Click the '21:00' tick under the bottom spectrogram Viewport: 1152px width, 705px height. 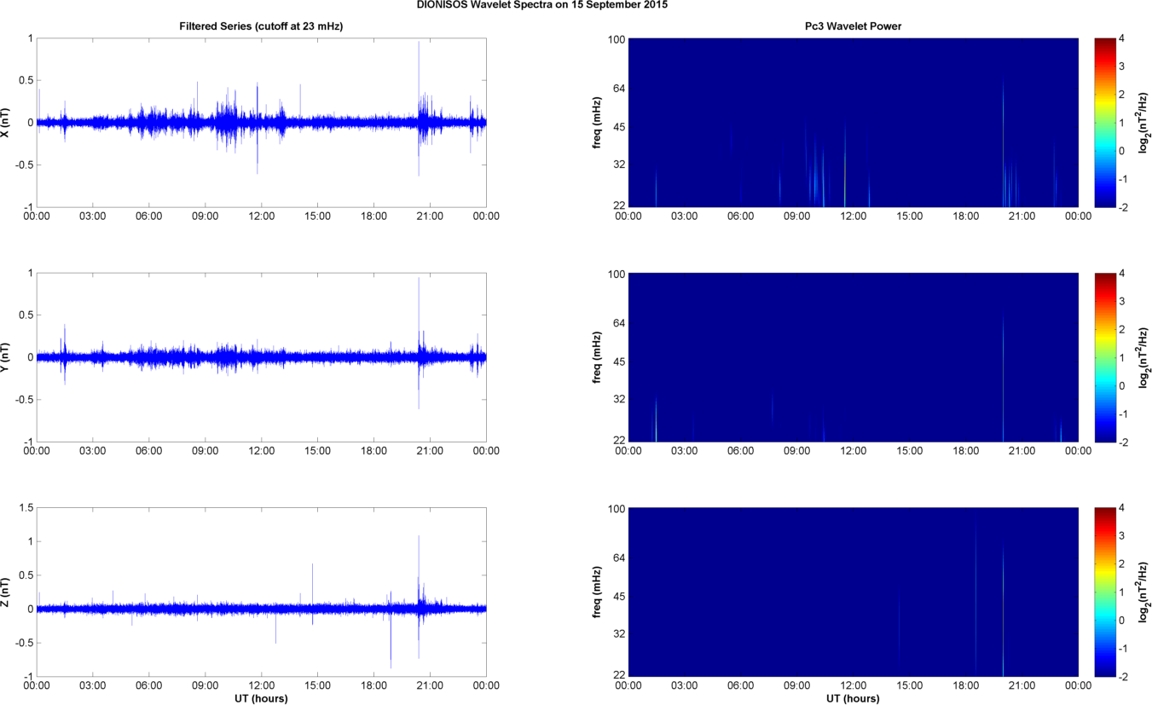point(1022,685)
